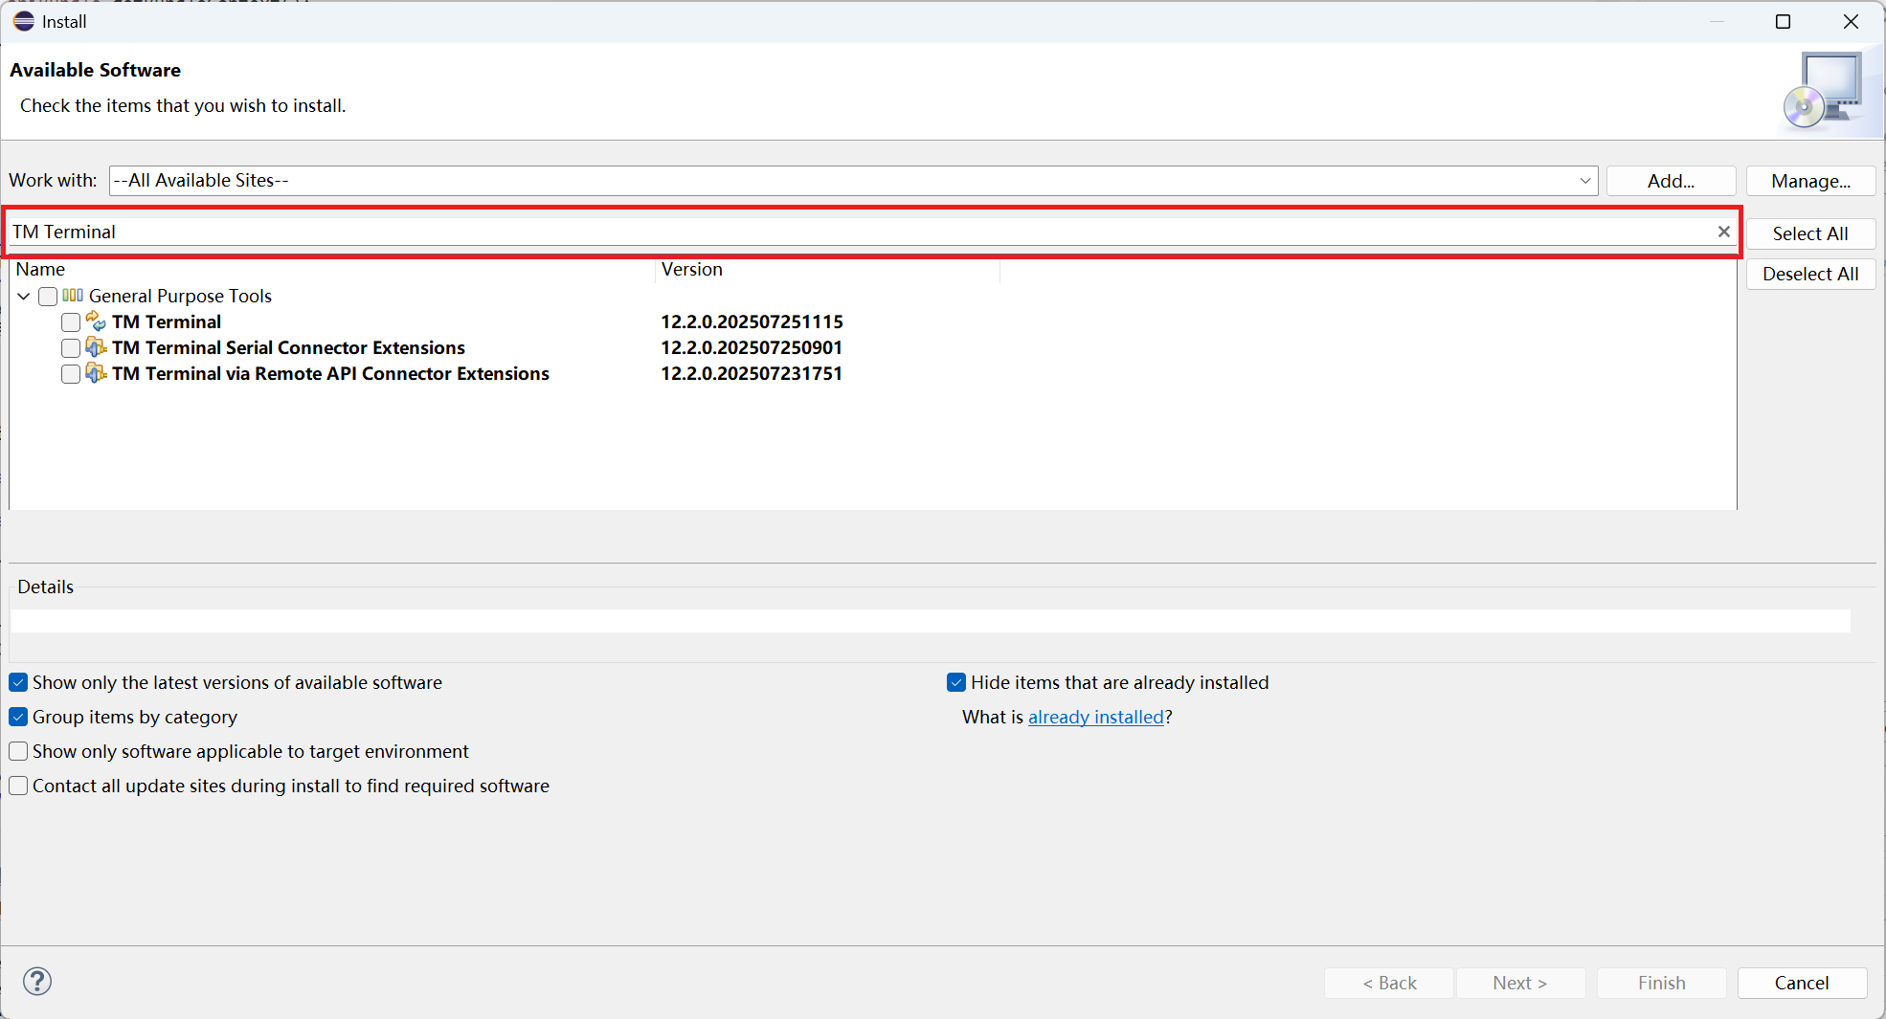The image size is (1886, 1019).
Task: Select the TM Terminal row label
Action: pyautogui.click(x=167, y=321)
